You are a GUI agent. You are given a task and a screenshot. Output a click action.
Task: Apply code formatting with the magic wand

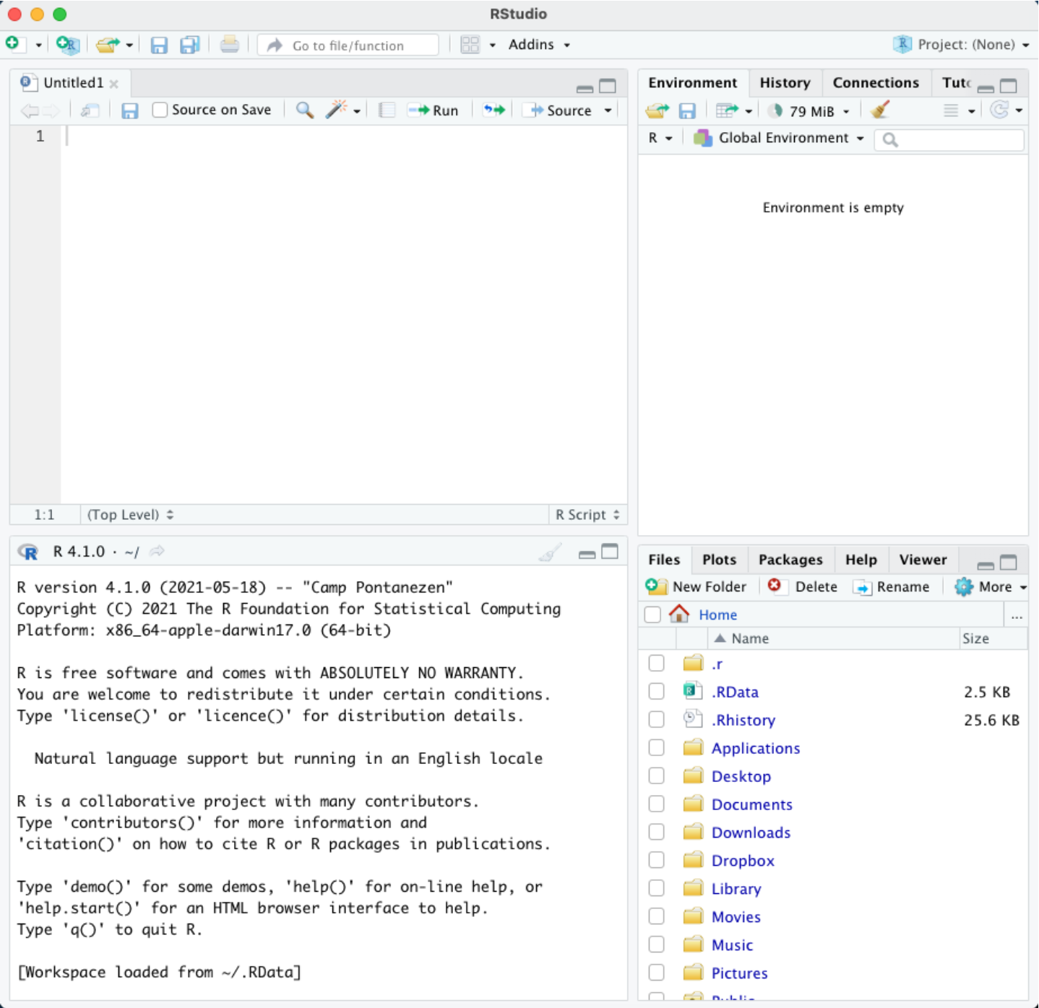(x=337, y=110)
